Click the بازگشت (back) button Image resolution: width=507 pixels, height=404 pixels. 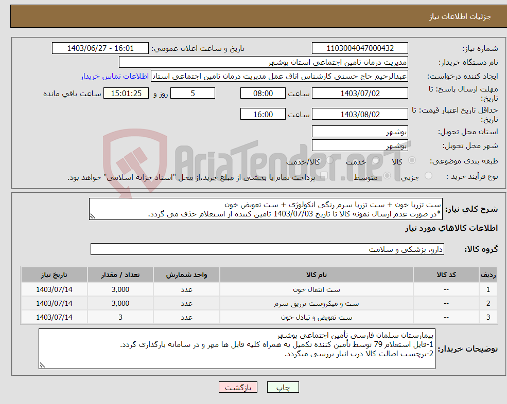pos(238,387)
